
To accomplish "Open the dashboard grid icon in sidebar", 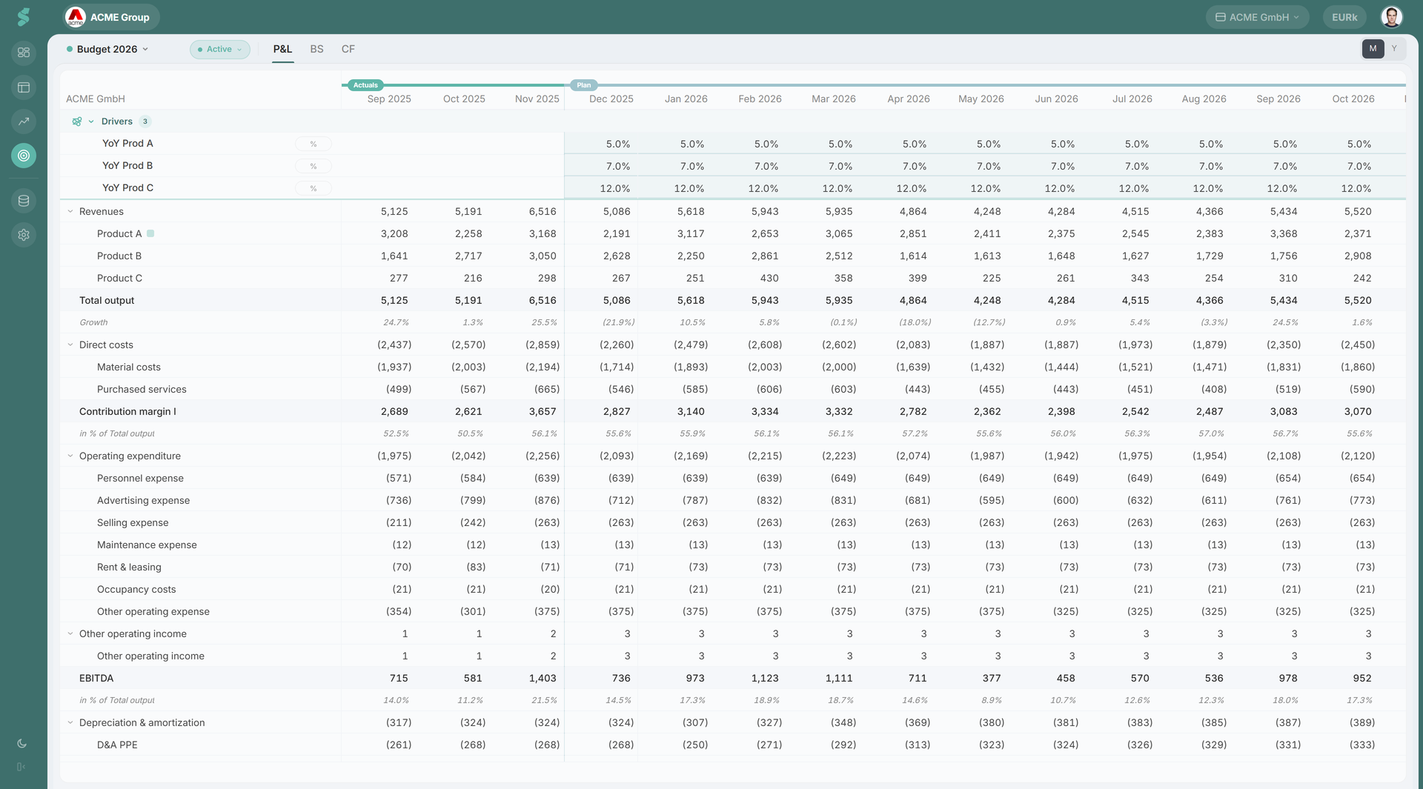I will click(24, 53).
